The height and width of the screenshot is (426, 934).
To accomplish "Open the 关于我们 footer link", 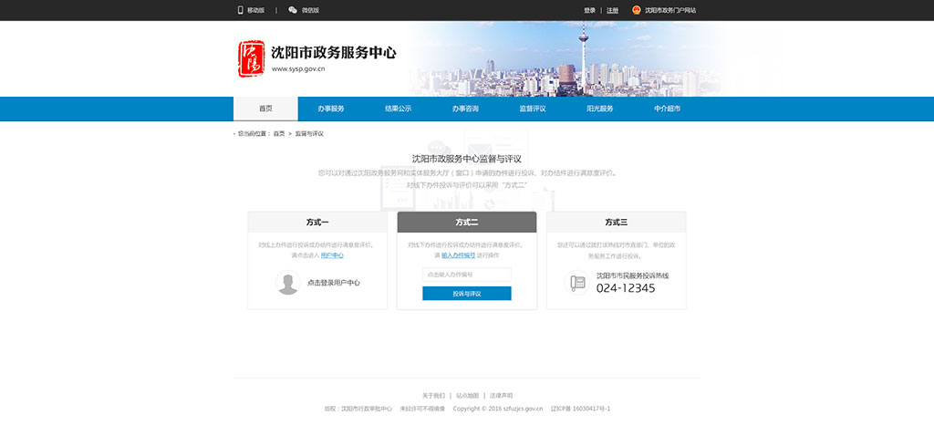I will (x=433, y=396).
